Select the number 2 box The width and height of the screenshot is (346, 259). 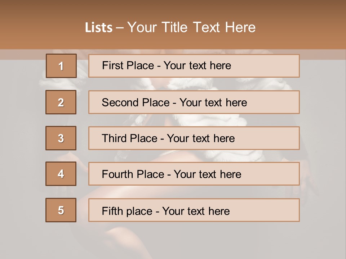61,102
